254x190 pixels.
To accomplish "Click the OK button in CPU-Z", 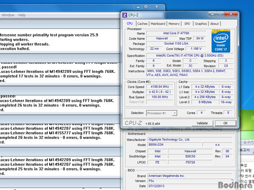I will pyautogui.click(x=226, y=123).
